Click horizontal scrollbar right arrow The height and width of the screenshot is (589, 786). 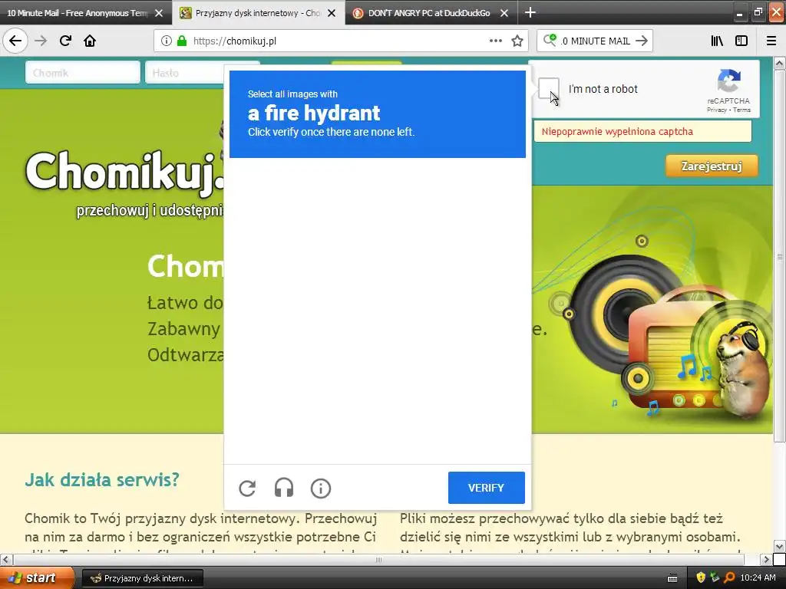pos(767,559)
